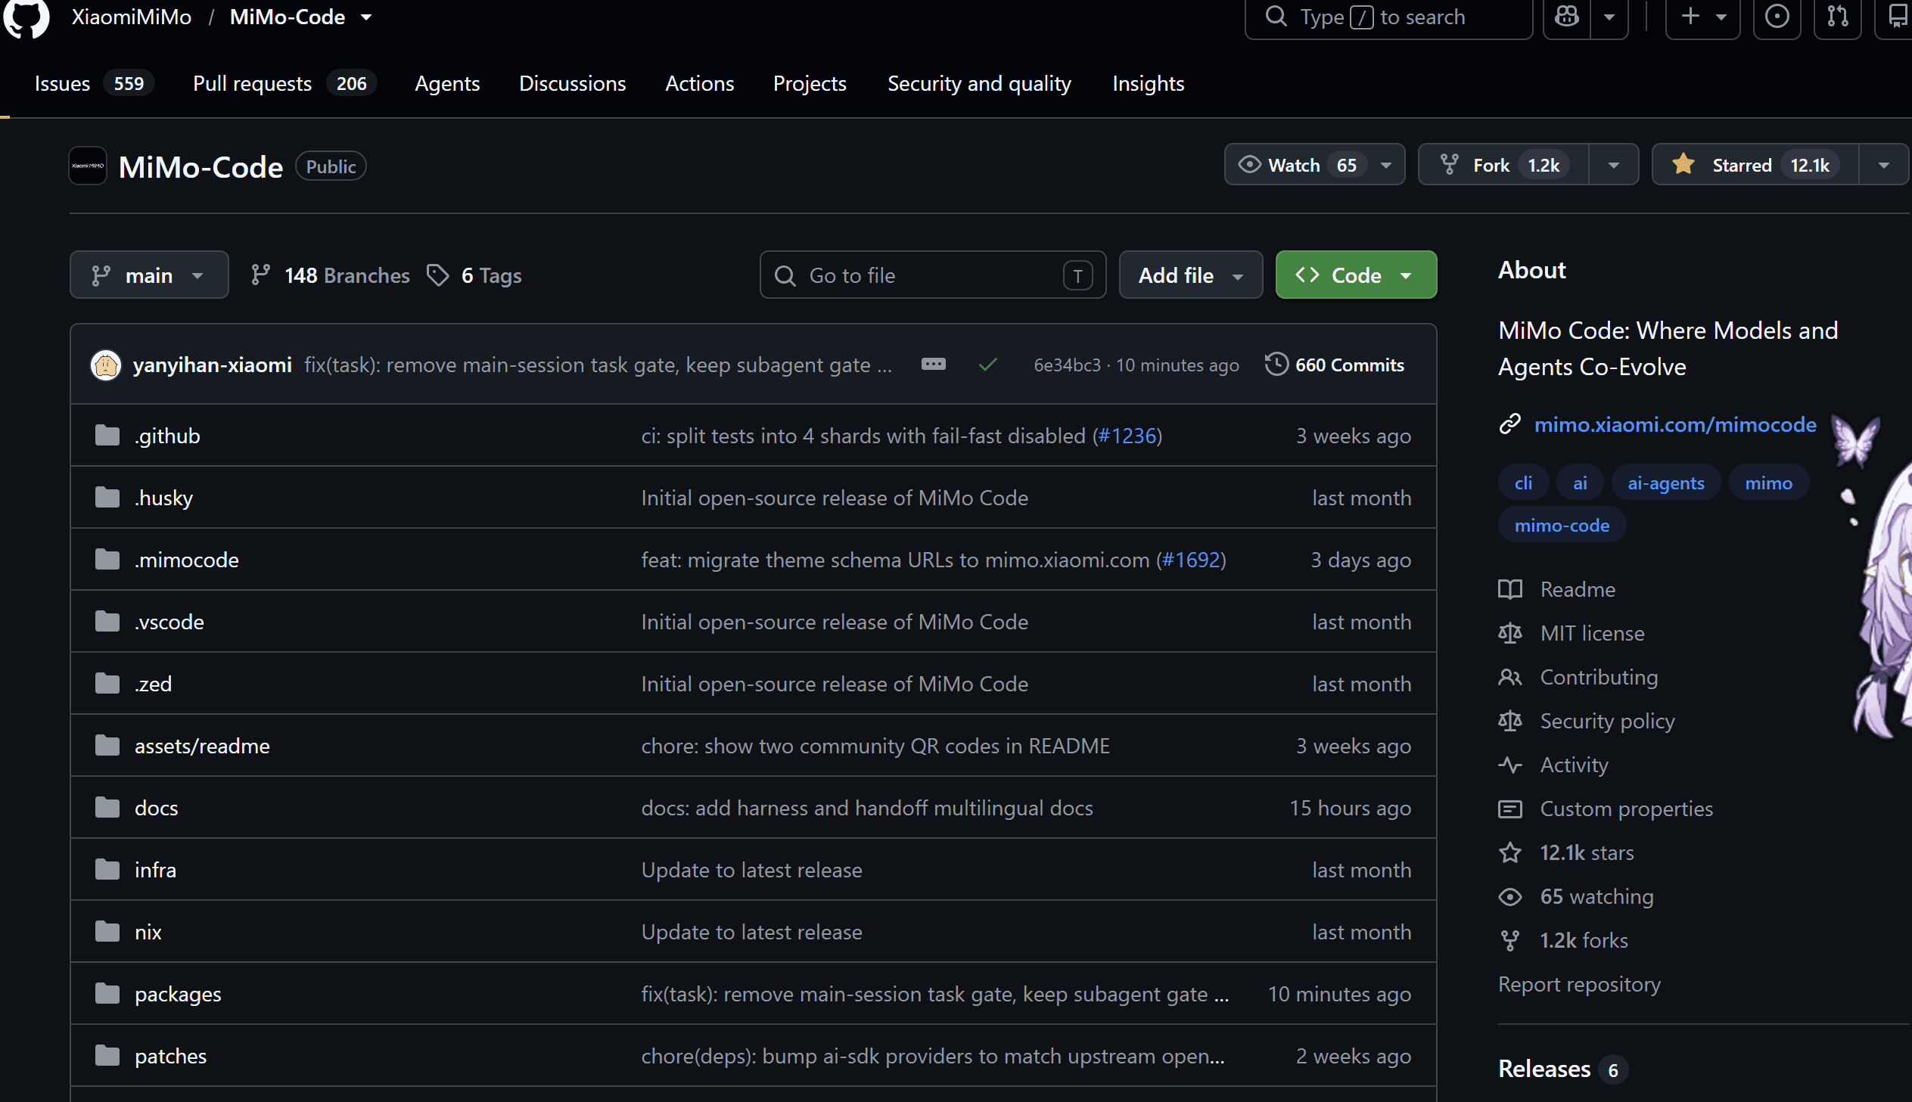Click the search magnifier in header

(x=1276, y=17)
